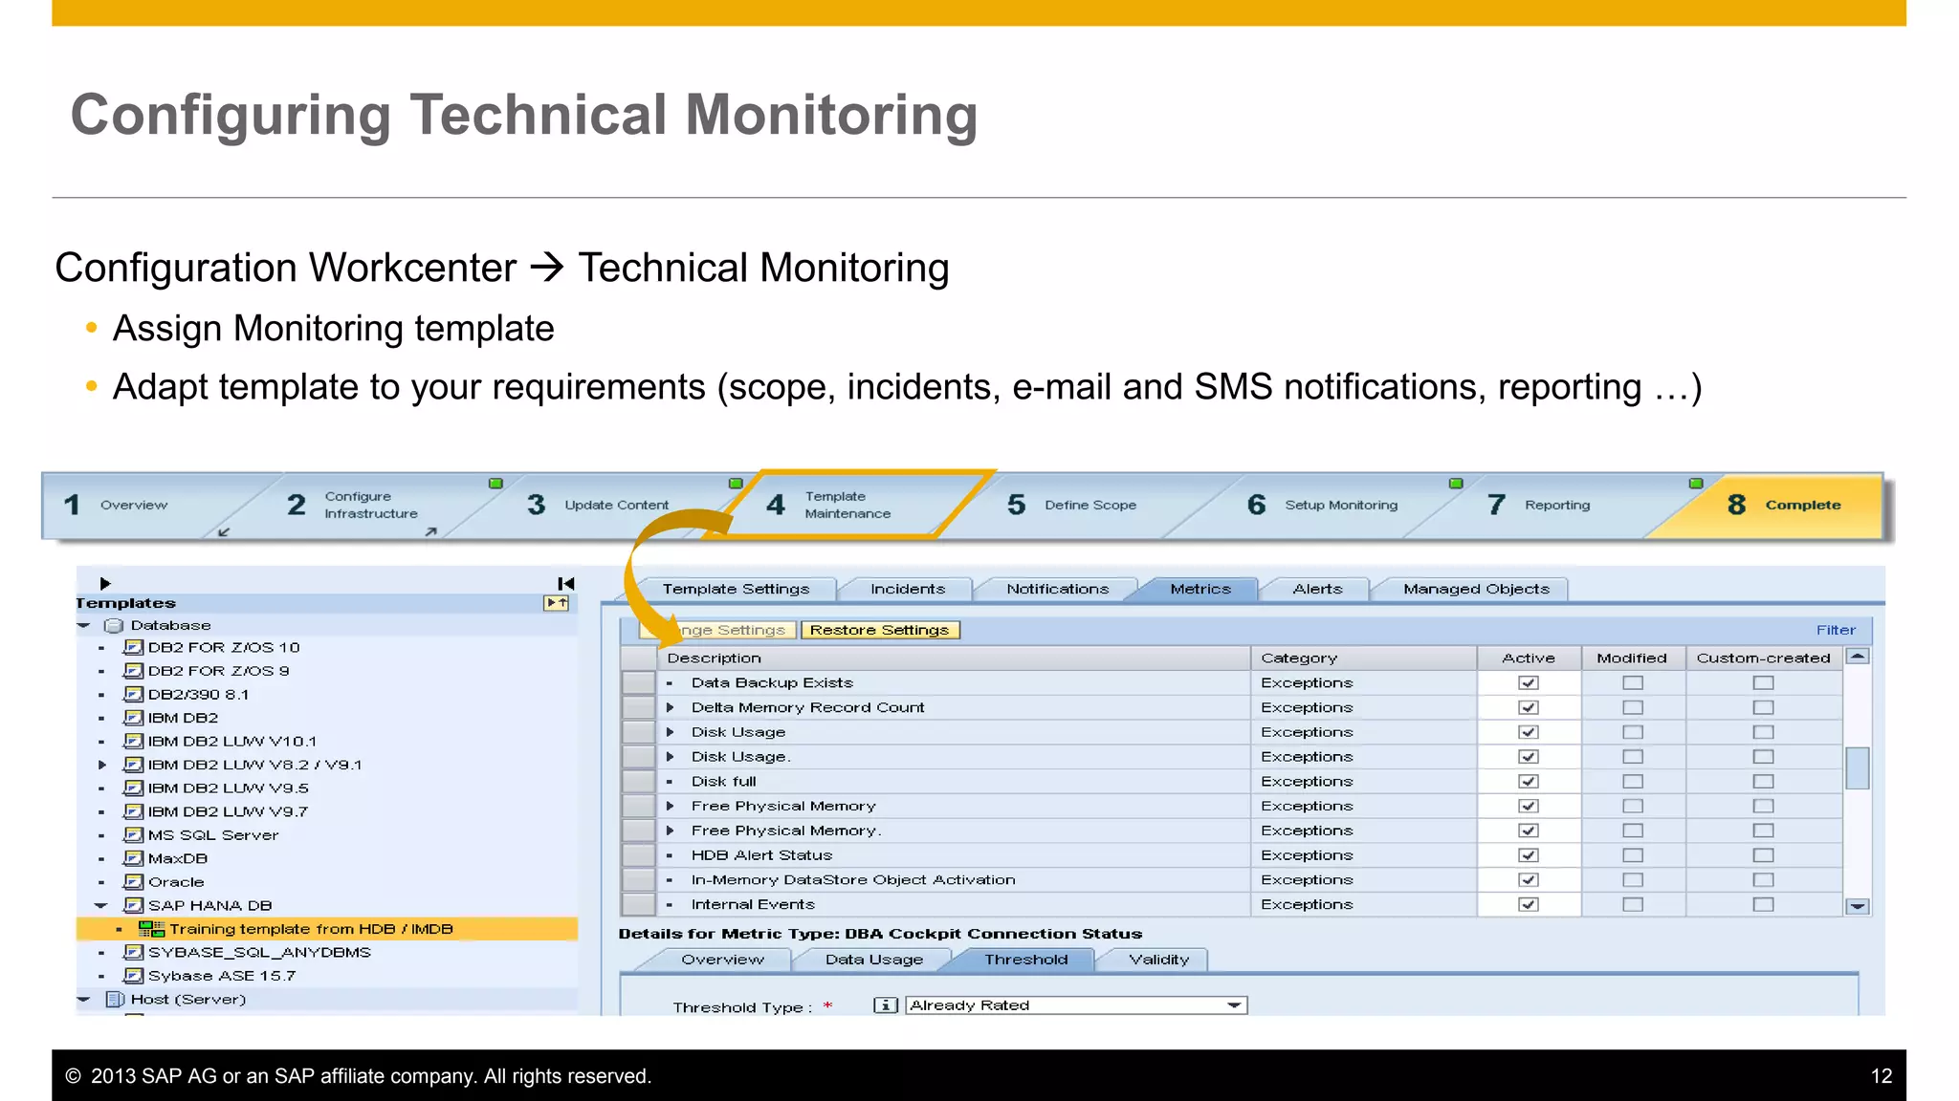Click the DB2 FOR Z/OS 9 template icon
The width and height of the screenshot is (1959, 1101).
[x=134, y=671]
